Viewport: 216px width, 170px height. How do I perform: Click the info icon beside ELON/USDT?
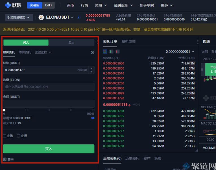point(78,17)
